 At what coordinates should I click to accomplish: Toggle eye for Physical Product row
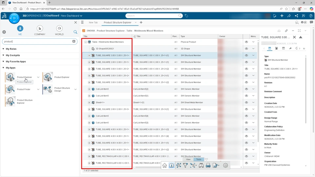click(x=246, y=42)
